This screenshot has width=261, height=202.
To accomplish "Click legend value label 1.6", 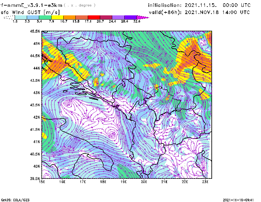I will point(15,21).
